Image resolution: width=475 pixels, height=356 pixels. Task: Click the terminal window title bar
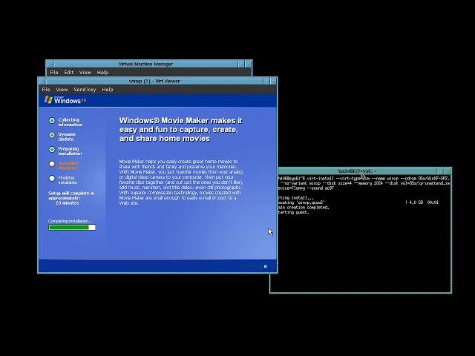(358, 171)
